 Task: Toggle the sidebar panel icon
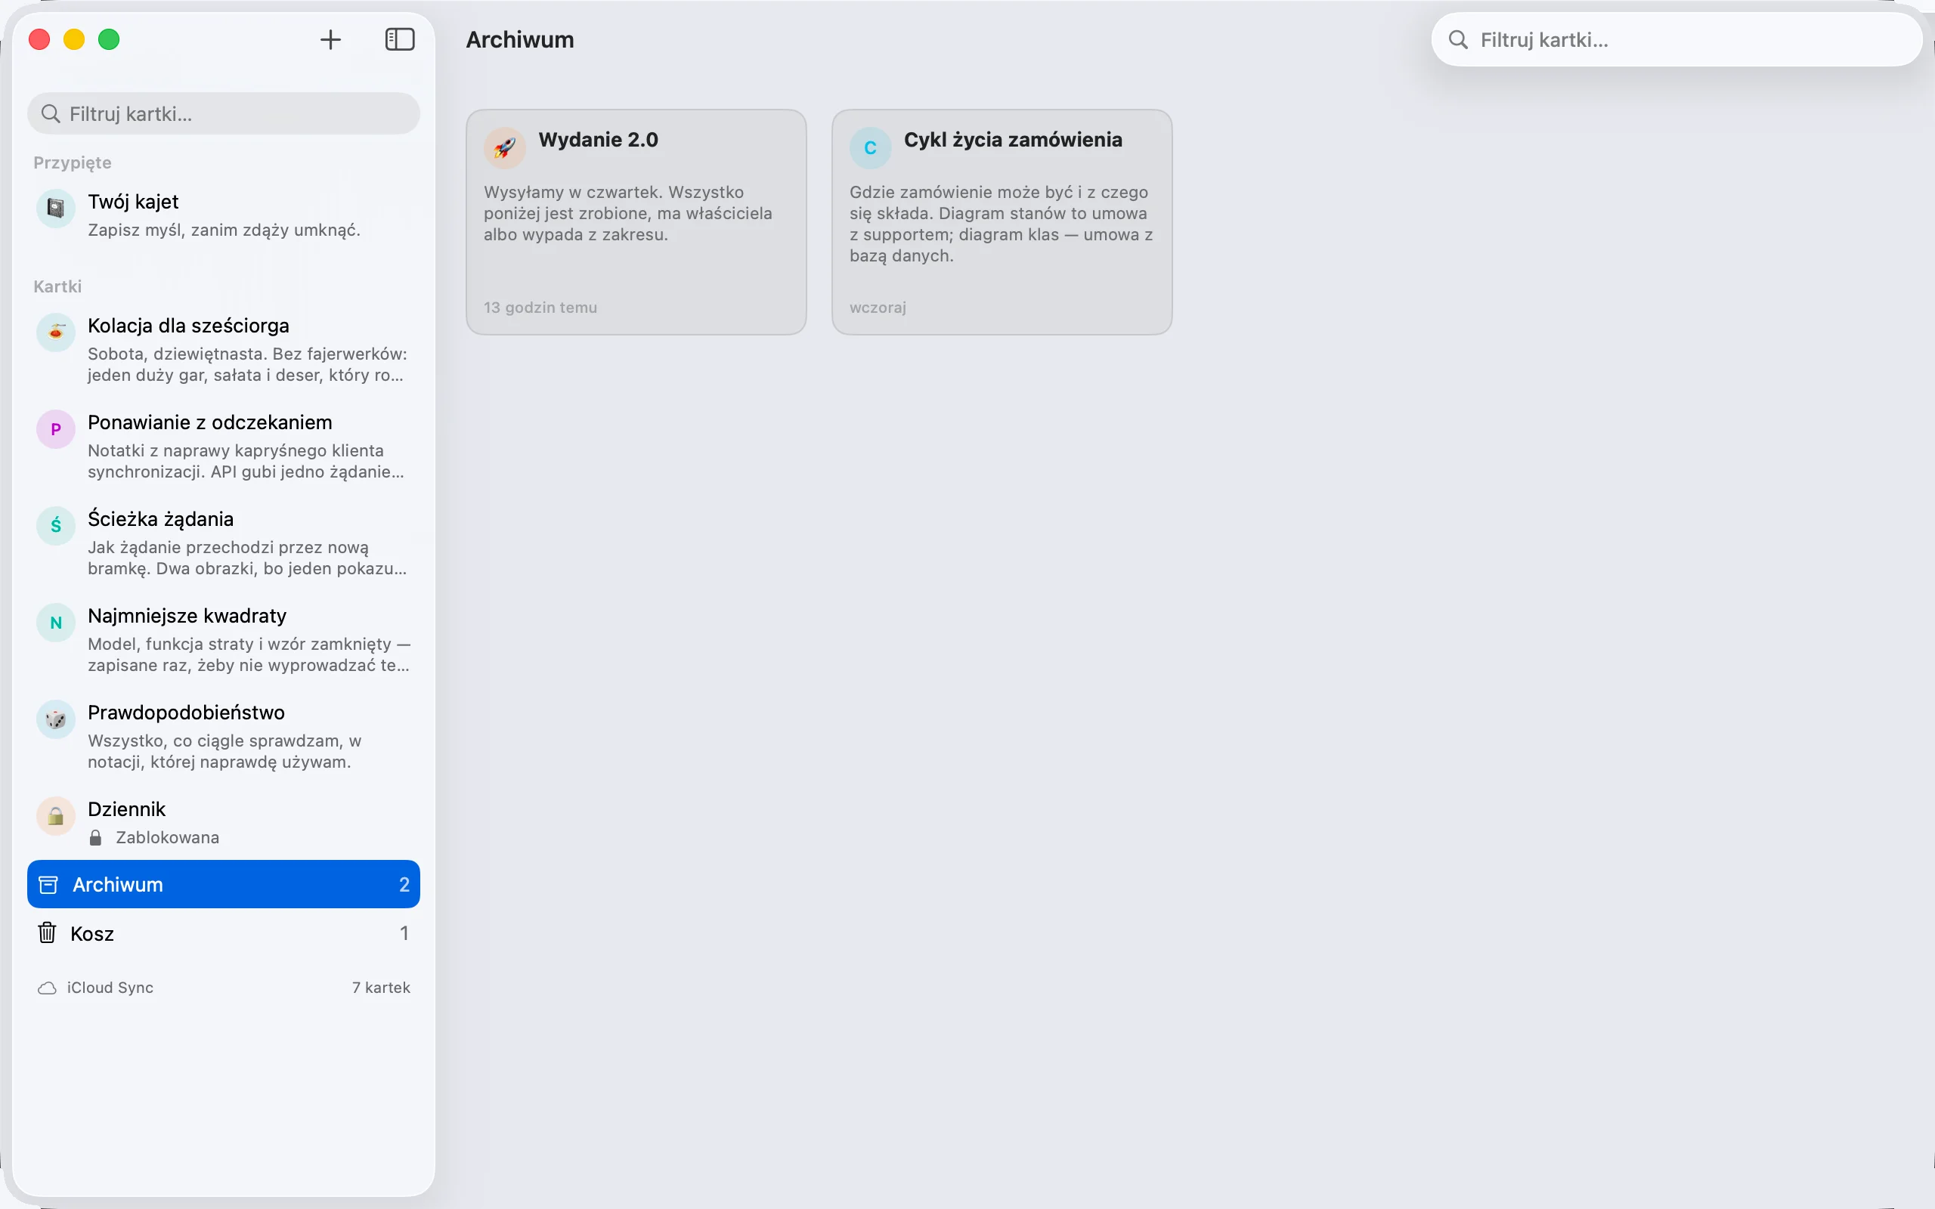[x=400, y=39]
